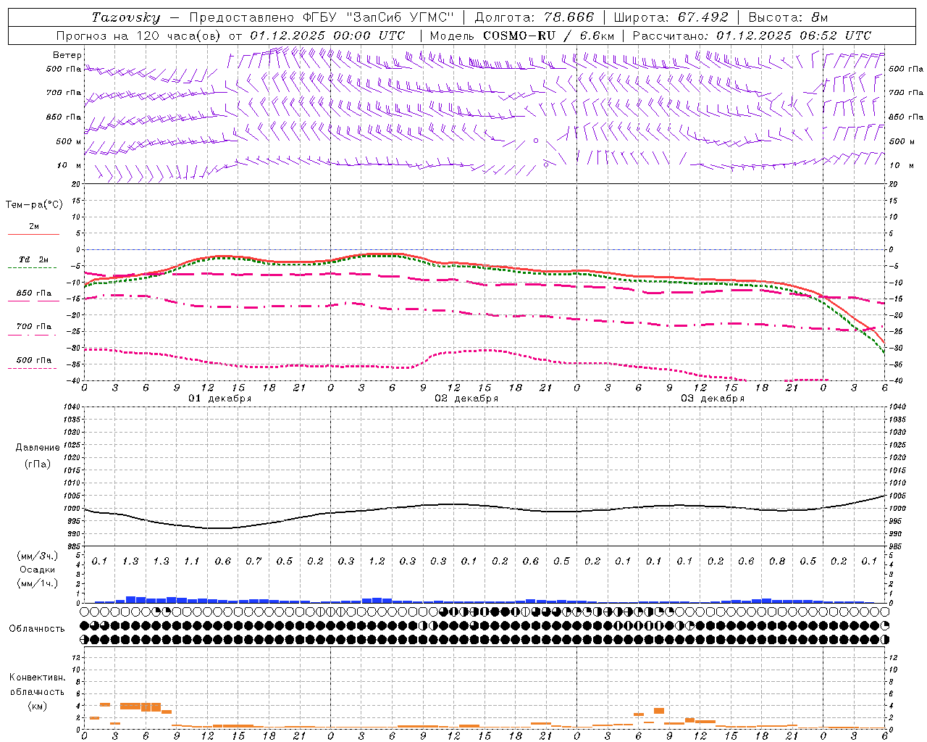Click the Высота: 8м header field

point(788,17)
